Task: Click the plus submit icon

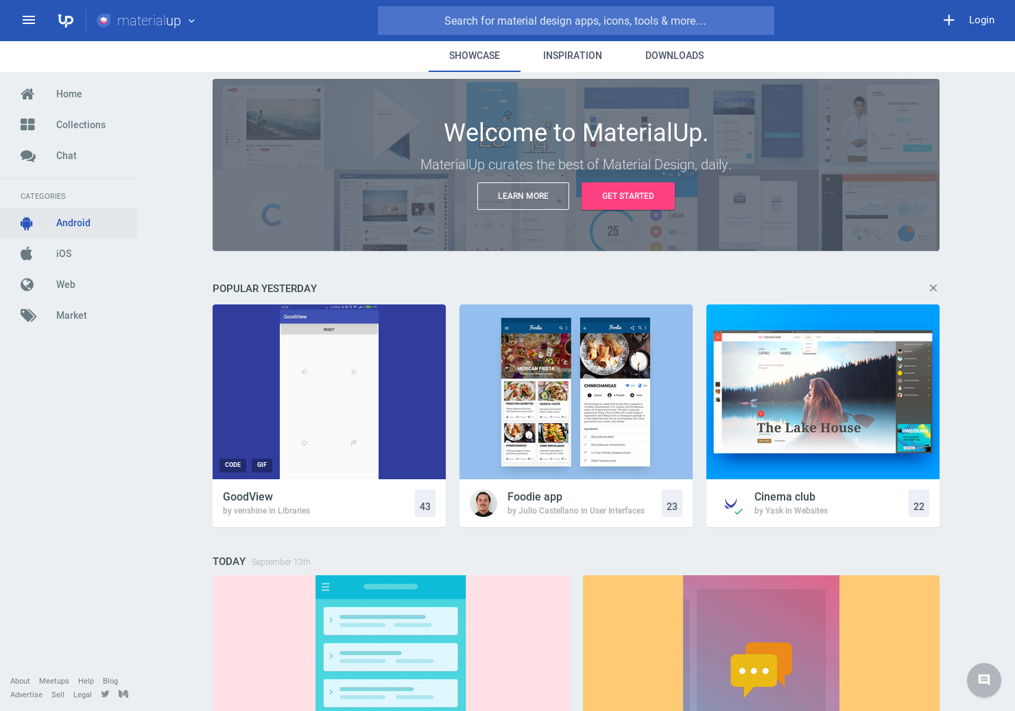Action: [x=948, y=21]
